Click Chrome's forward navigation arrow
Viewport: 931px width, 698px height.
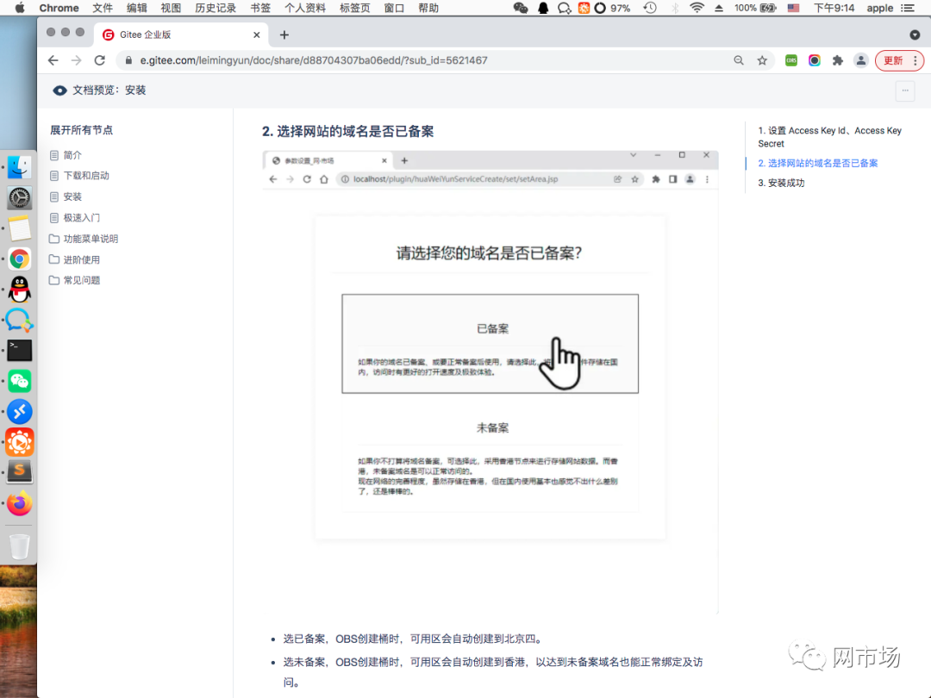click(x=77, y=60)
